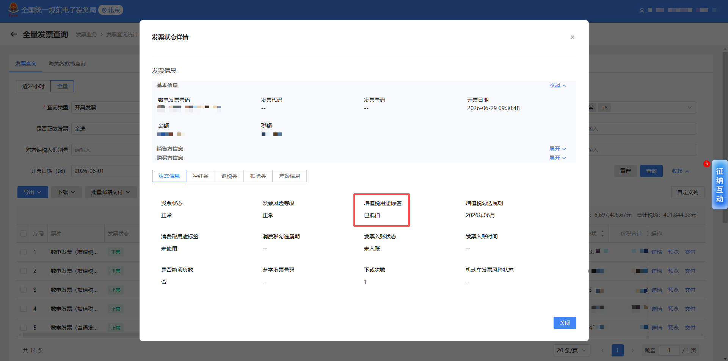Open the 下载 dropdown button
Screen dimensions: 728x361
66,192
